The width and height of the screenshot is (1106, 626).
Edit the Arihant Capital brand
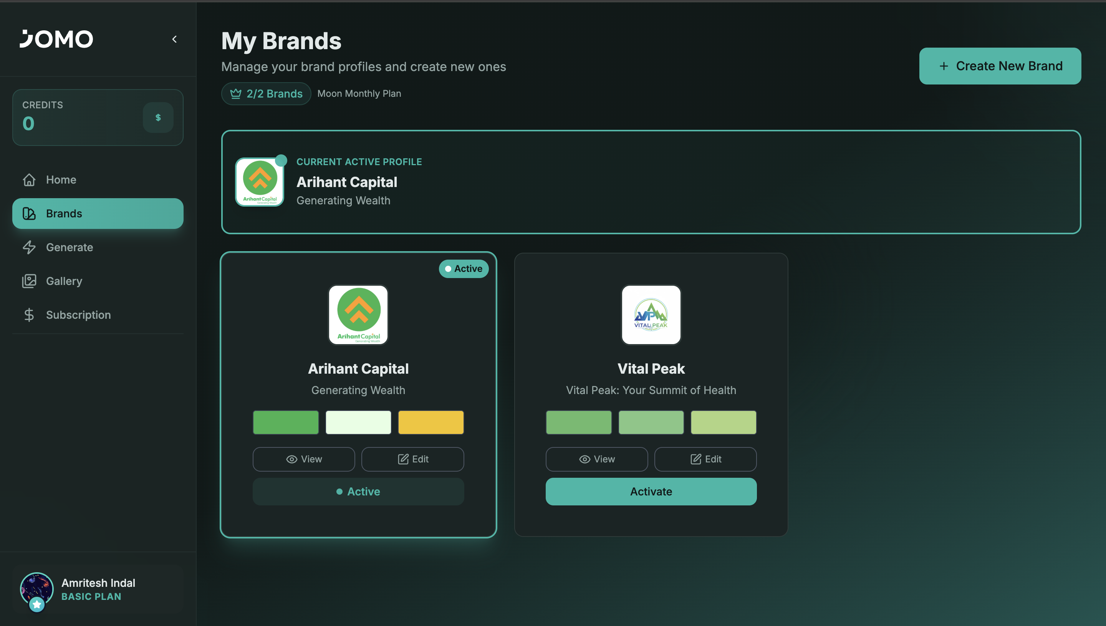(412, 459)
